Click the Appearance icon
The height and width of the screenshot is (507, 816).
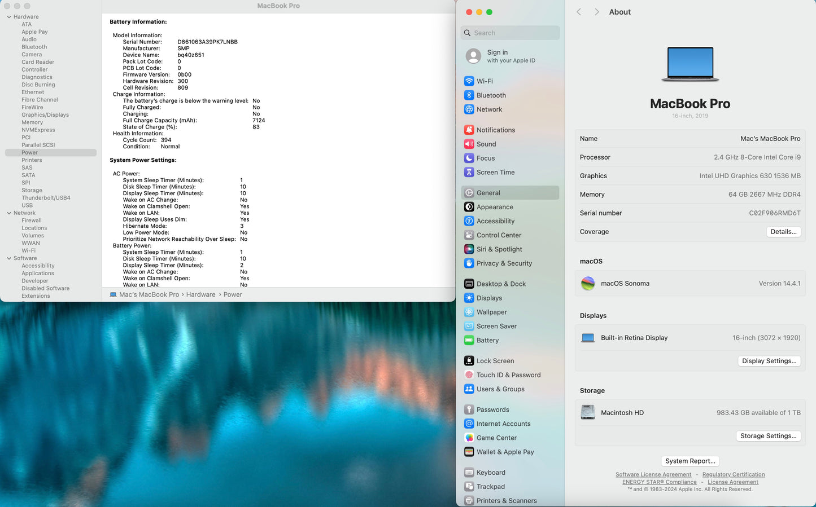(x=469, y=207)
